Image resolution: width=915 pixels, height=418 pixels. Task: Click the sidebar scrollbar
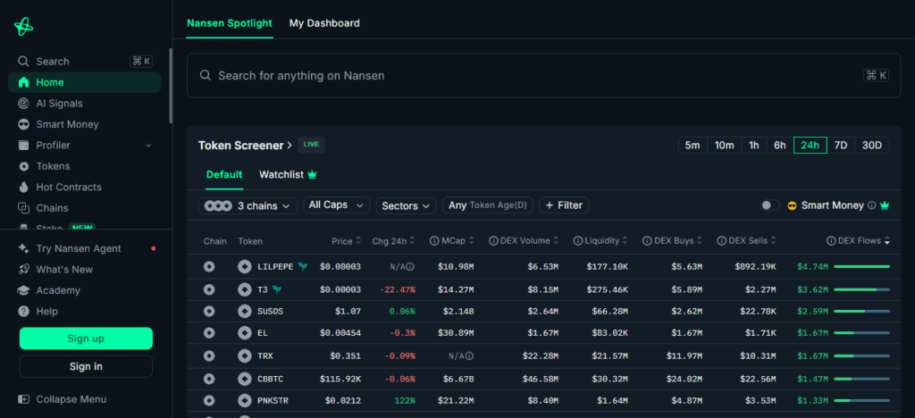click(171, 86)
